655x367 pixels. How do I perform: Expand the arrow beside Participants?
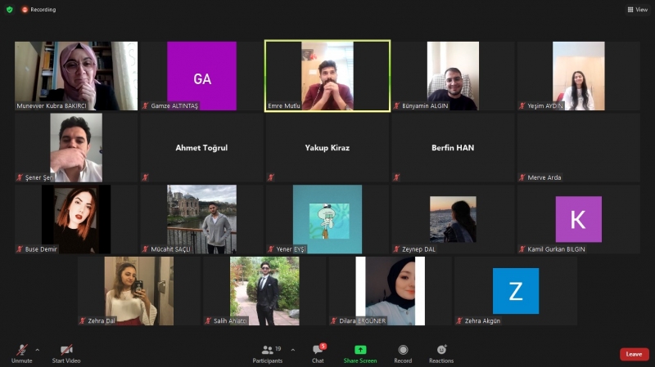pyautogui.click(x=292, y=349)
